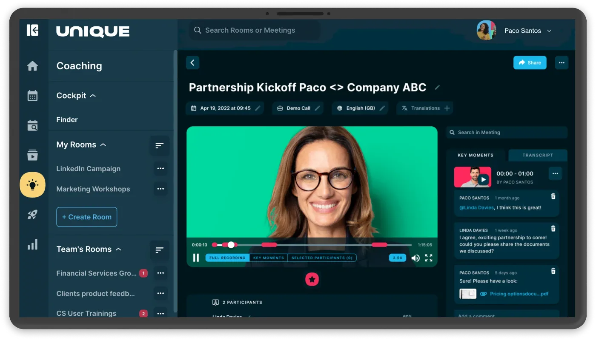Open the Home icon in the sidebar
Viewport: 596px width, 340px height.
point(32,66)
